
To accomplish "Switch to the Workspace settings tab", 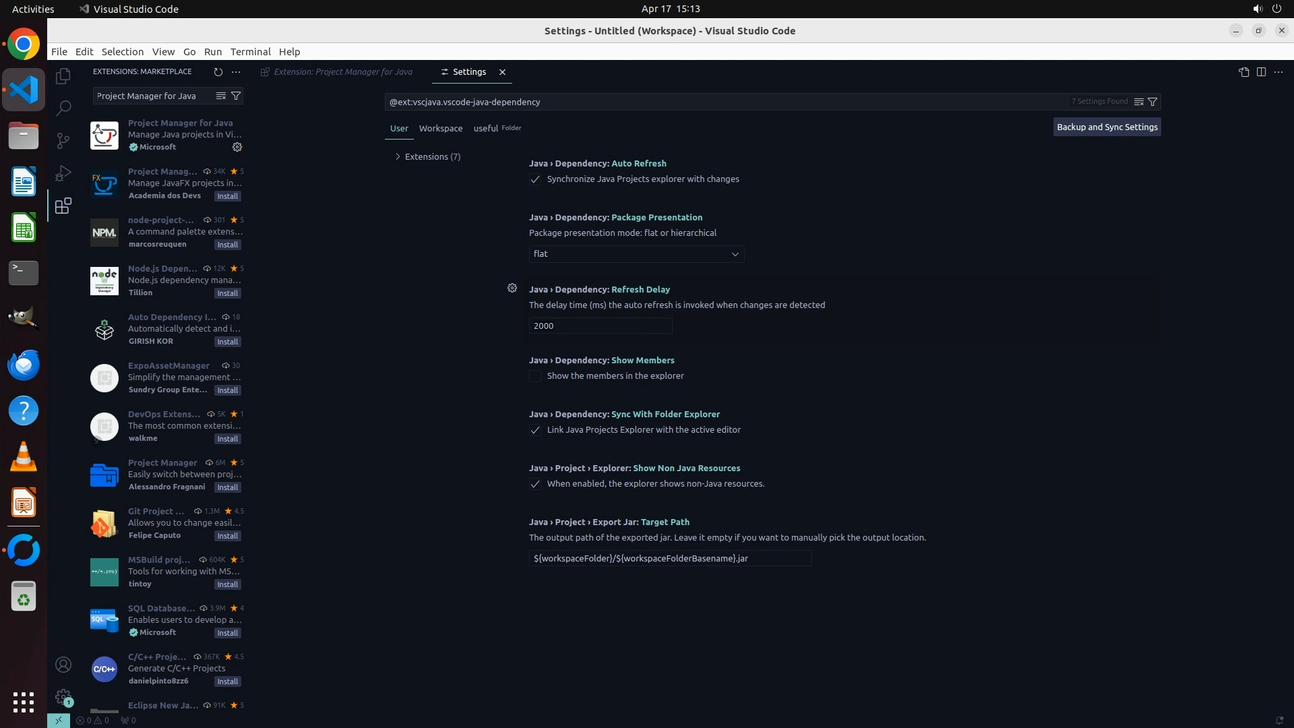I will [440, 128].
